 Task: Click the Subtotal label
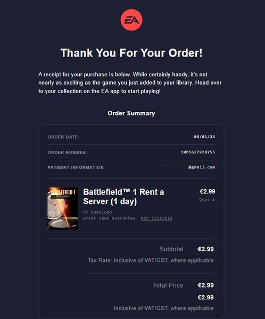point(171,249)
